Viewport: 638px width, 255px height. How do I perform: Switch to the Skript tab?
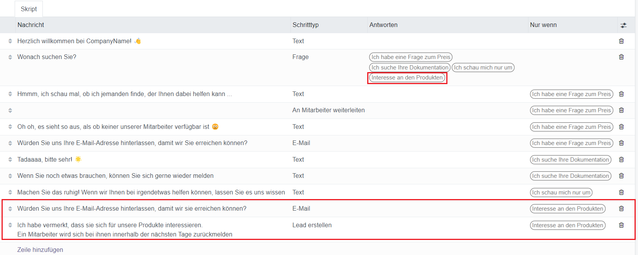point(29,9)
